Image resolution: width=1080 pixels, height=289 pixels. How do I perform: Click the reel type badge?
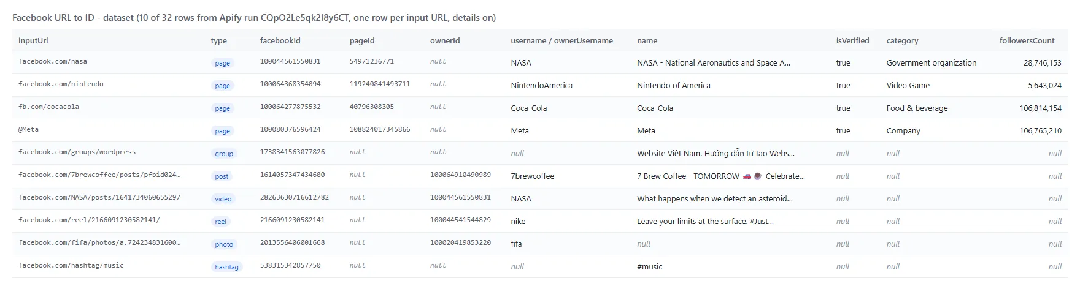click(x=220, y=222)
